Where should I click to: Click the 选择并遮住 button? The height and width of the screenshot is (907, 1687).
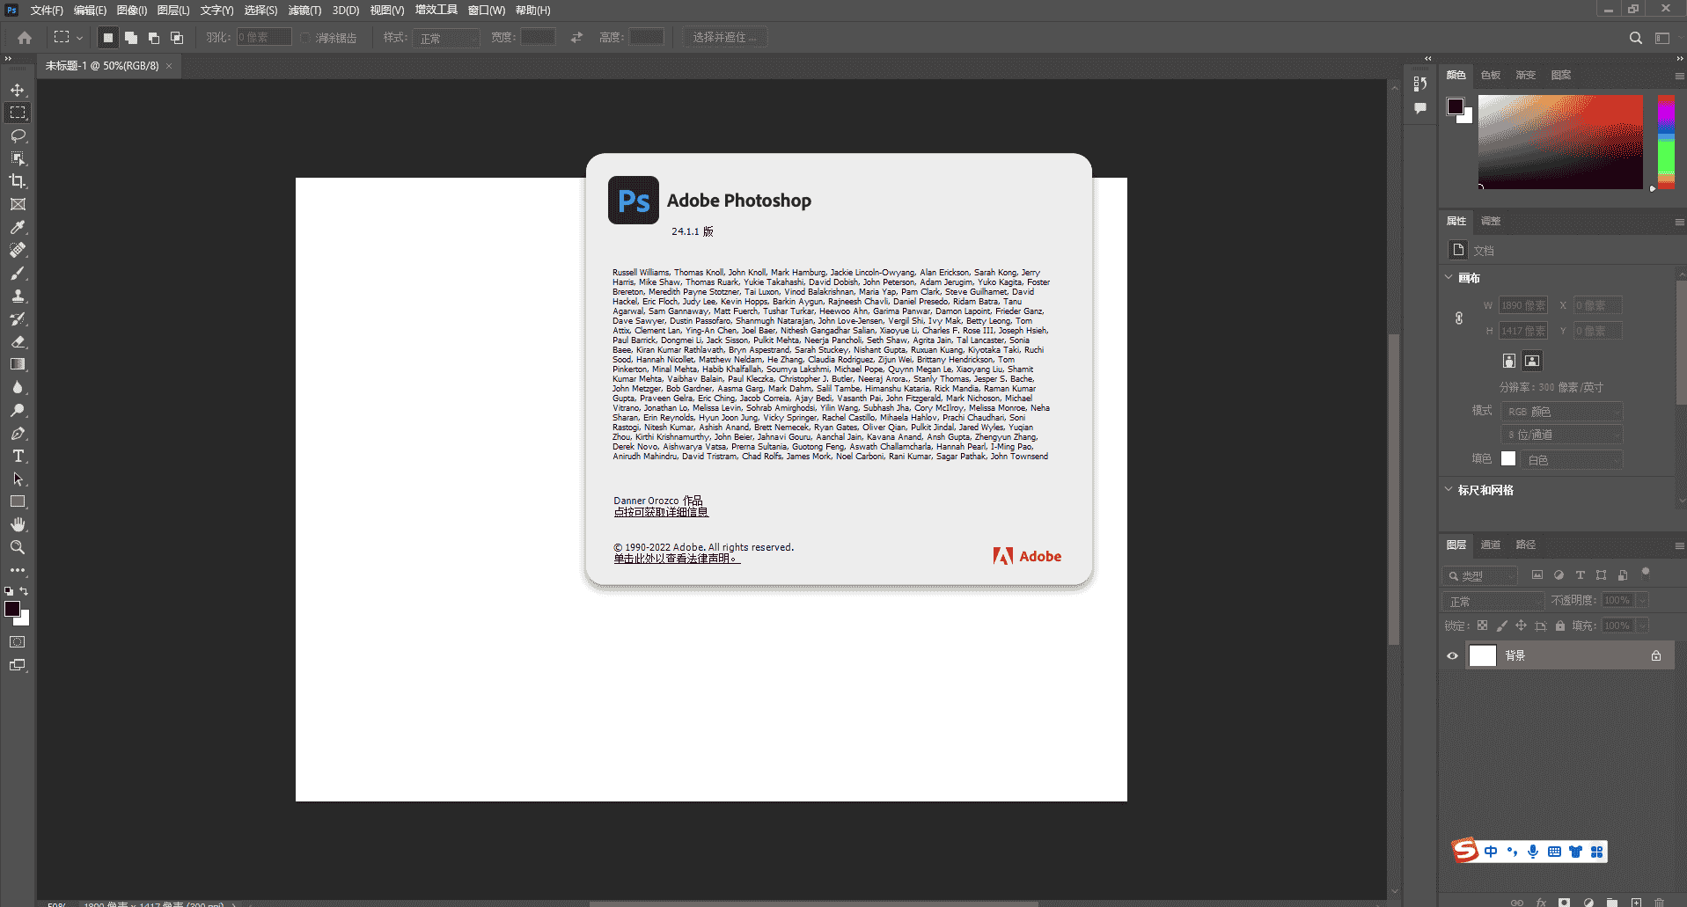coord(724,38)
